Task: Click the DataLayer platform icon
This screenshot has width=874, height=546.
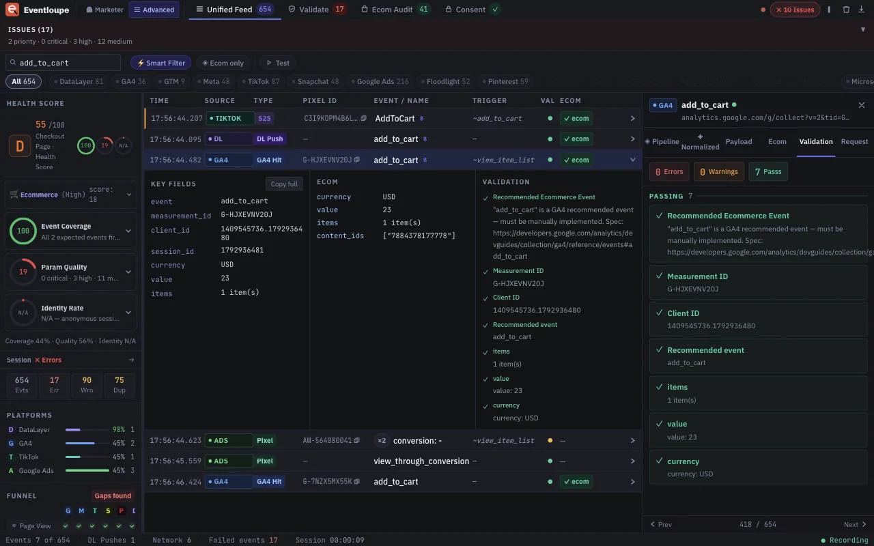Action: (11, 430)
